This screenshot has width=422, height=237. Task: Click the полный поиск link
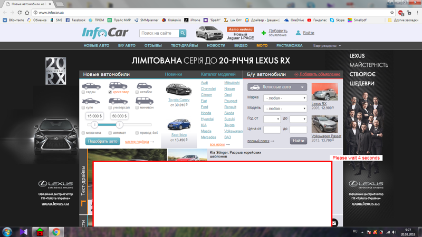click(x=258, y=141)
